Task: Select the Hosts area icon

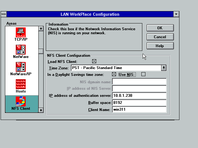Action: 21,84
